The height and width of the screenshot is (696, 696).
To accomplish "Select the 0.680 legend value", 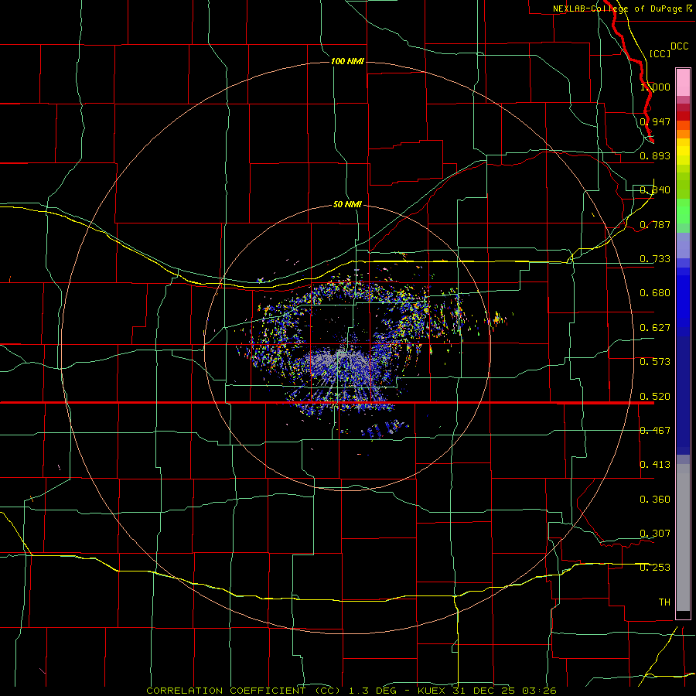I will (x=655, y=293).
